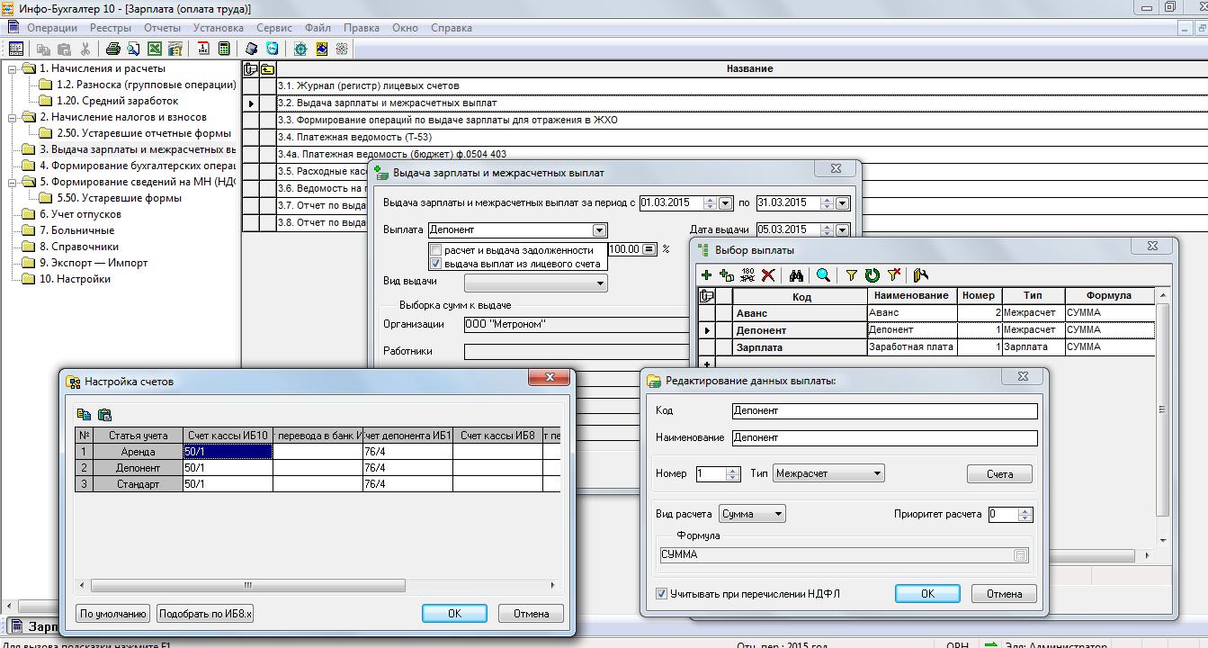Open the Операции menu
1208x648 pixels.
[x=52, y=28]
